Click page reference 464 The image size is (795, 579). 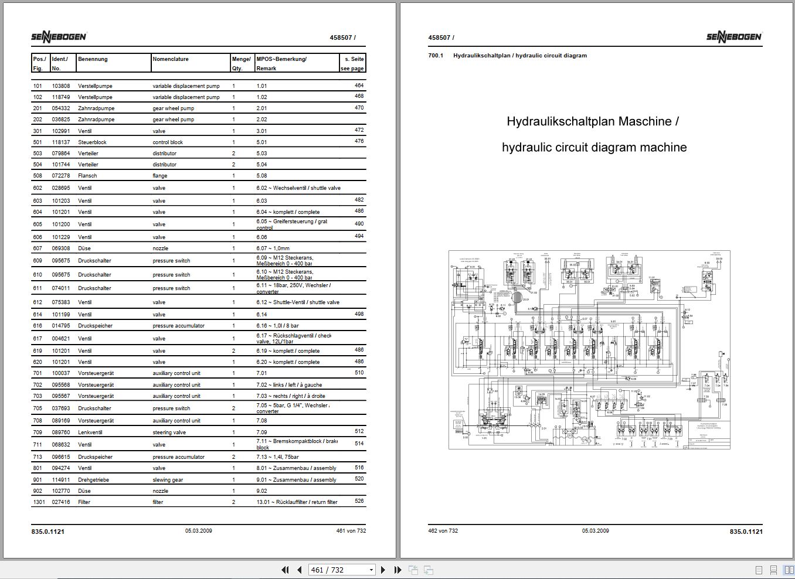359,86
